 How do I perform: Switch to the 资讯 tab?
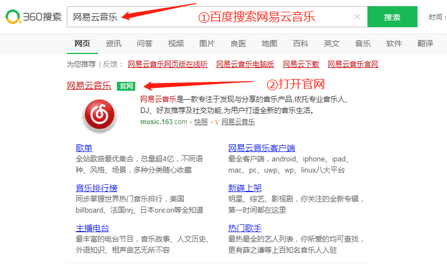[114, 43]
